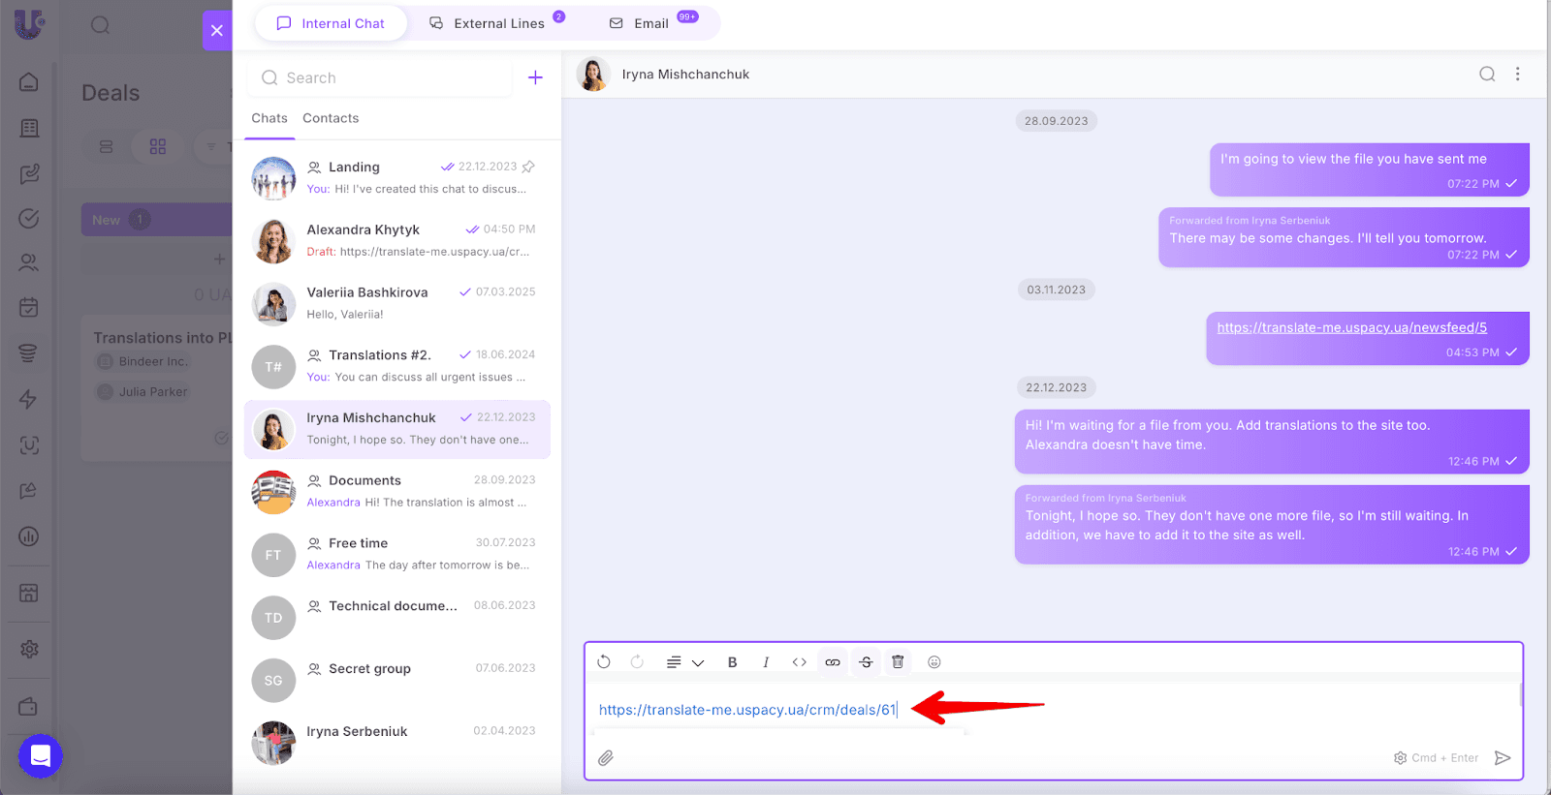Image resolution: width=1551 pixels, height=795 pixels.
Task: Clear formatting with trash icon in editor
Action: click(898, 662)
